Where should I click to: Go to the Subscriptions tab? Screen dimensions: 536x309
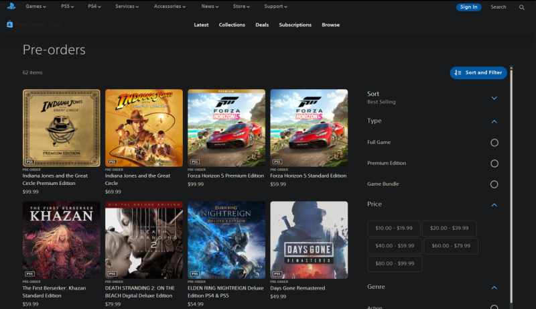pyautogui.click(x=295, y=25)
